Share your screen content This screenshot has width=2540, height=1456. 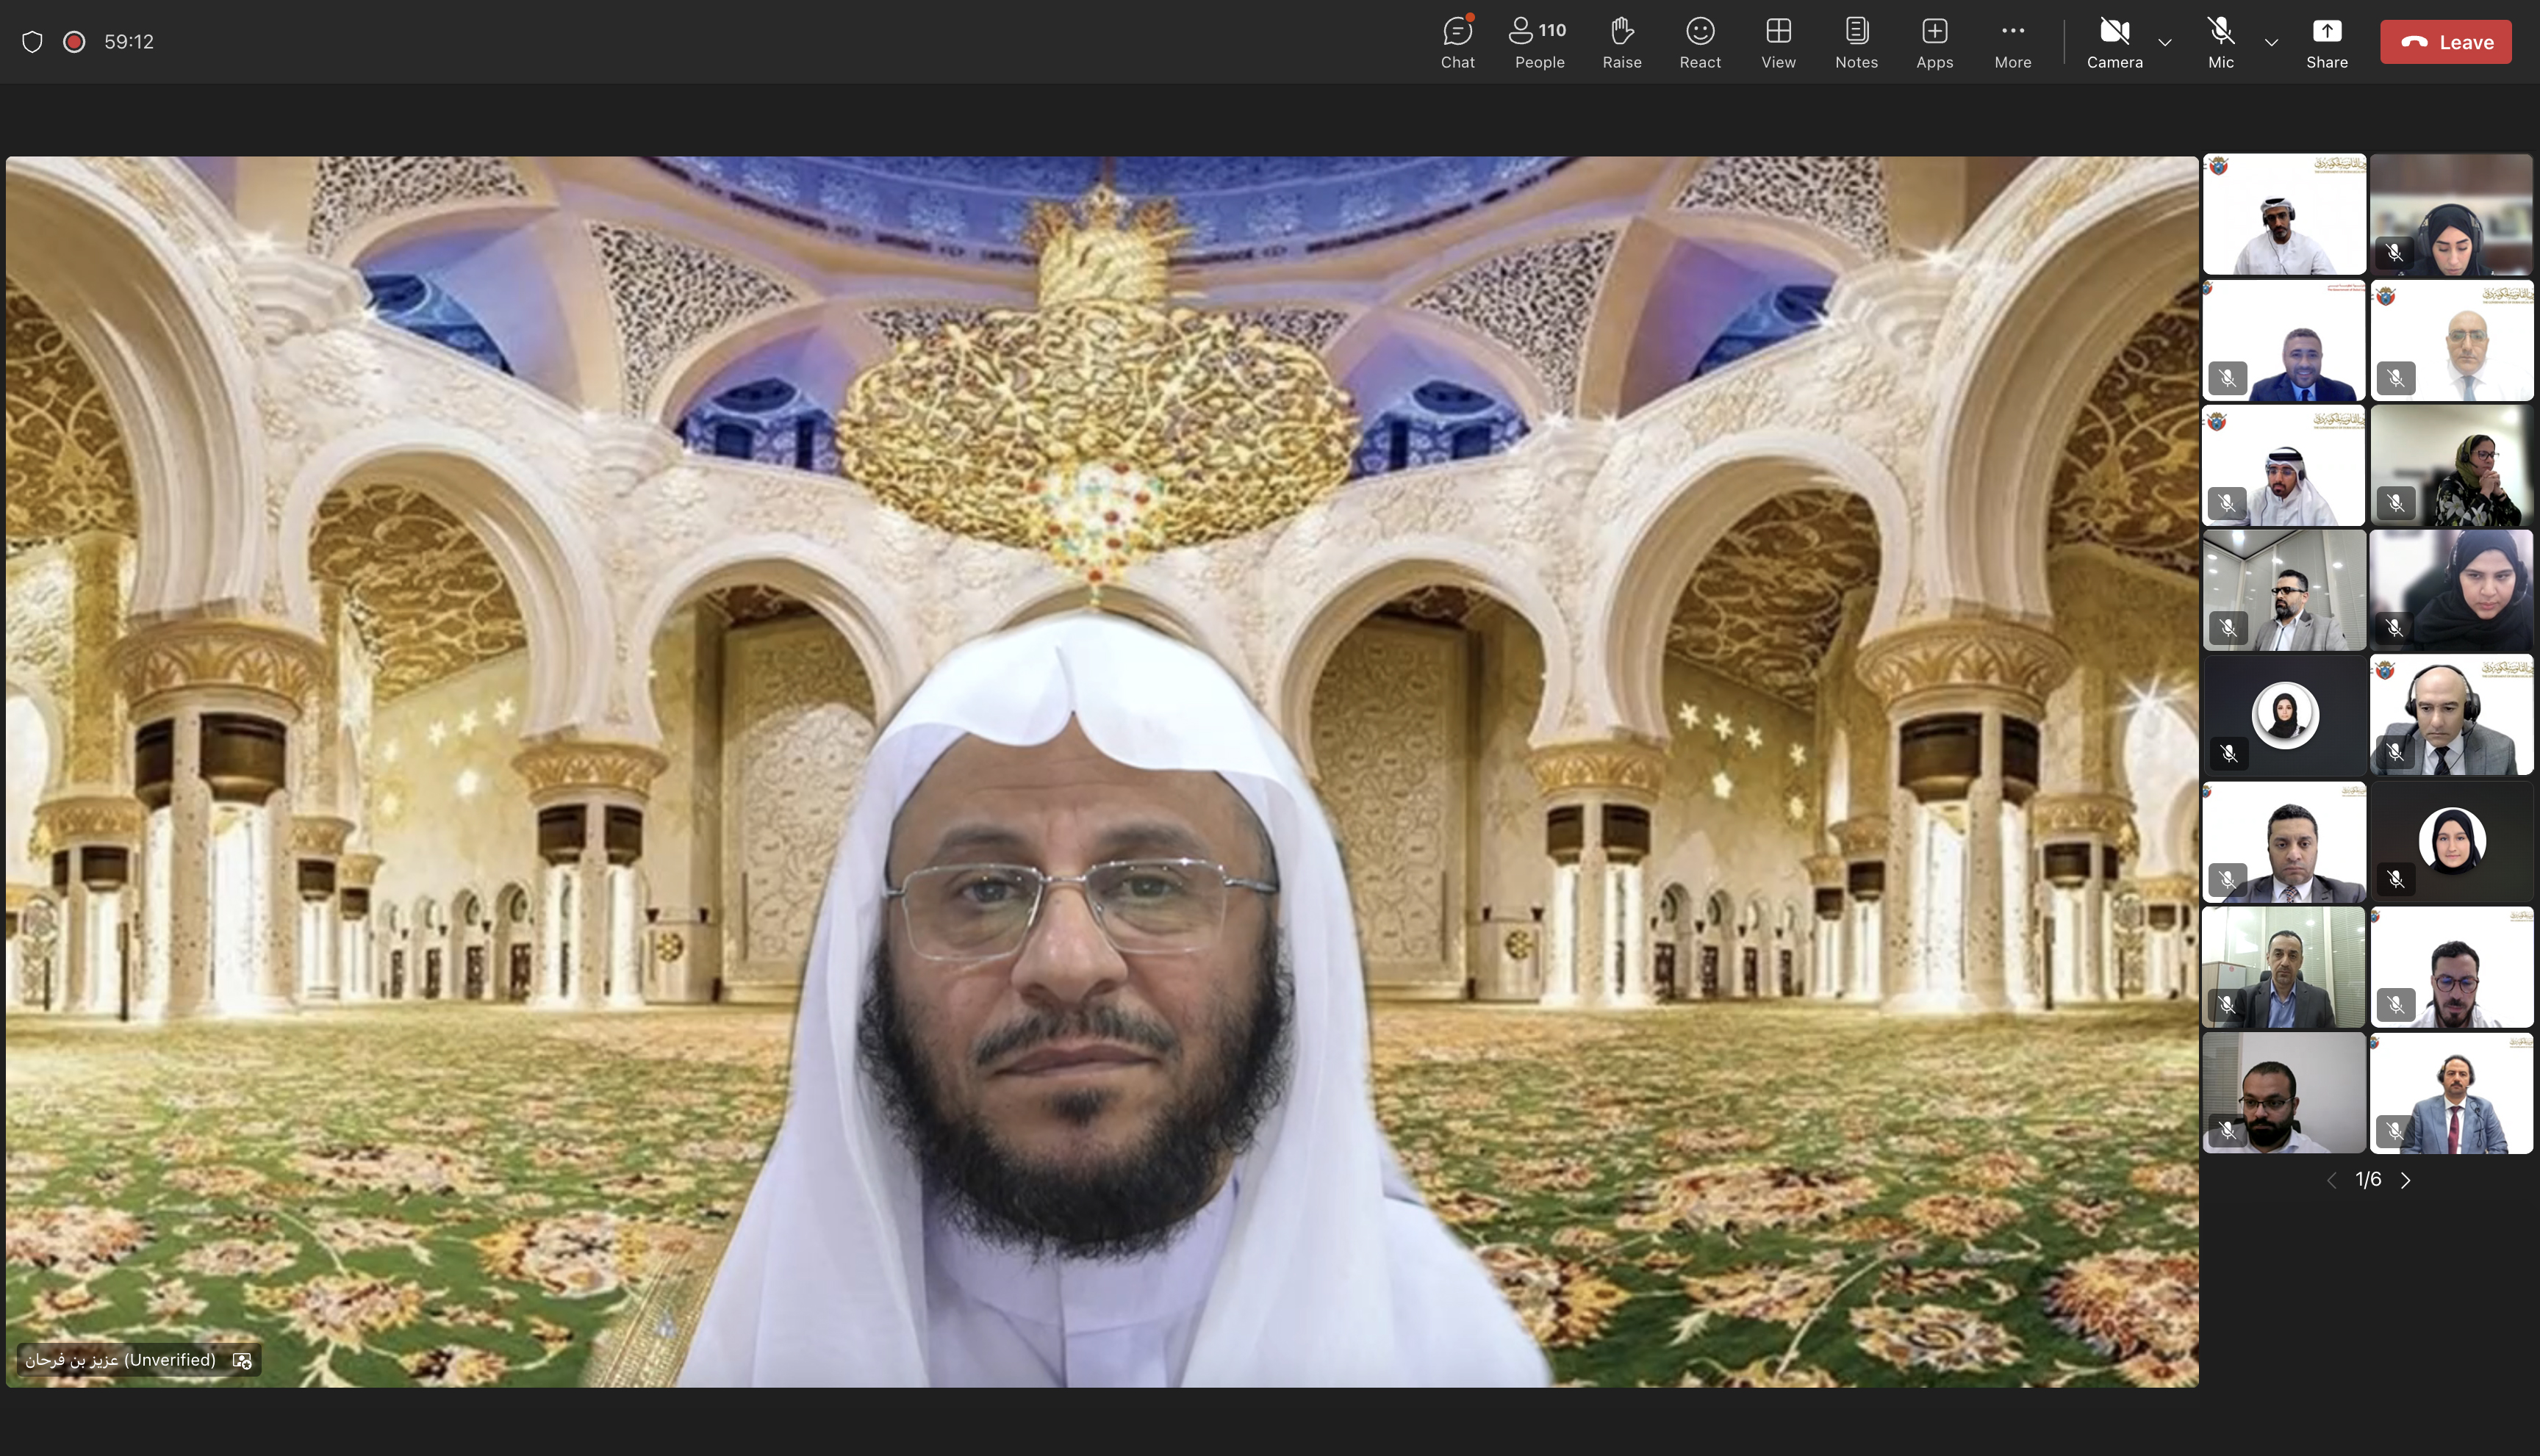click(x=2326, y=42)
